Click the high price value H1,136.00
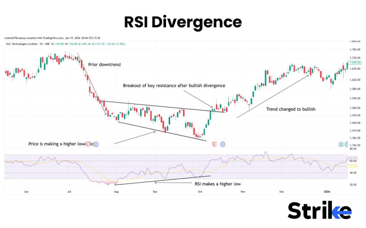The width and height of the screenshot is (366, 228). [x=71, y=44]
